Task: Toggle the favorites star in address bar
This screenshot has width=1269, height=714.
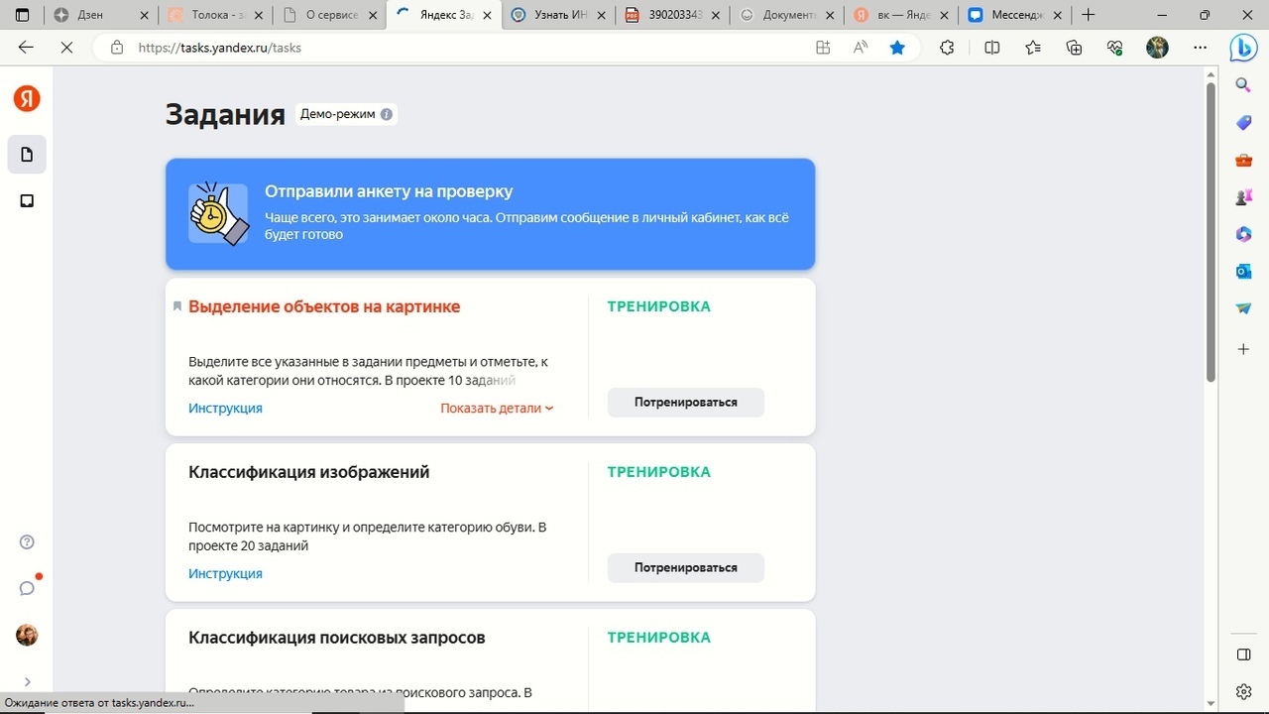Action: (x=897, y=47)
